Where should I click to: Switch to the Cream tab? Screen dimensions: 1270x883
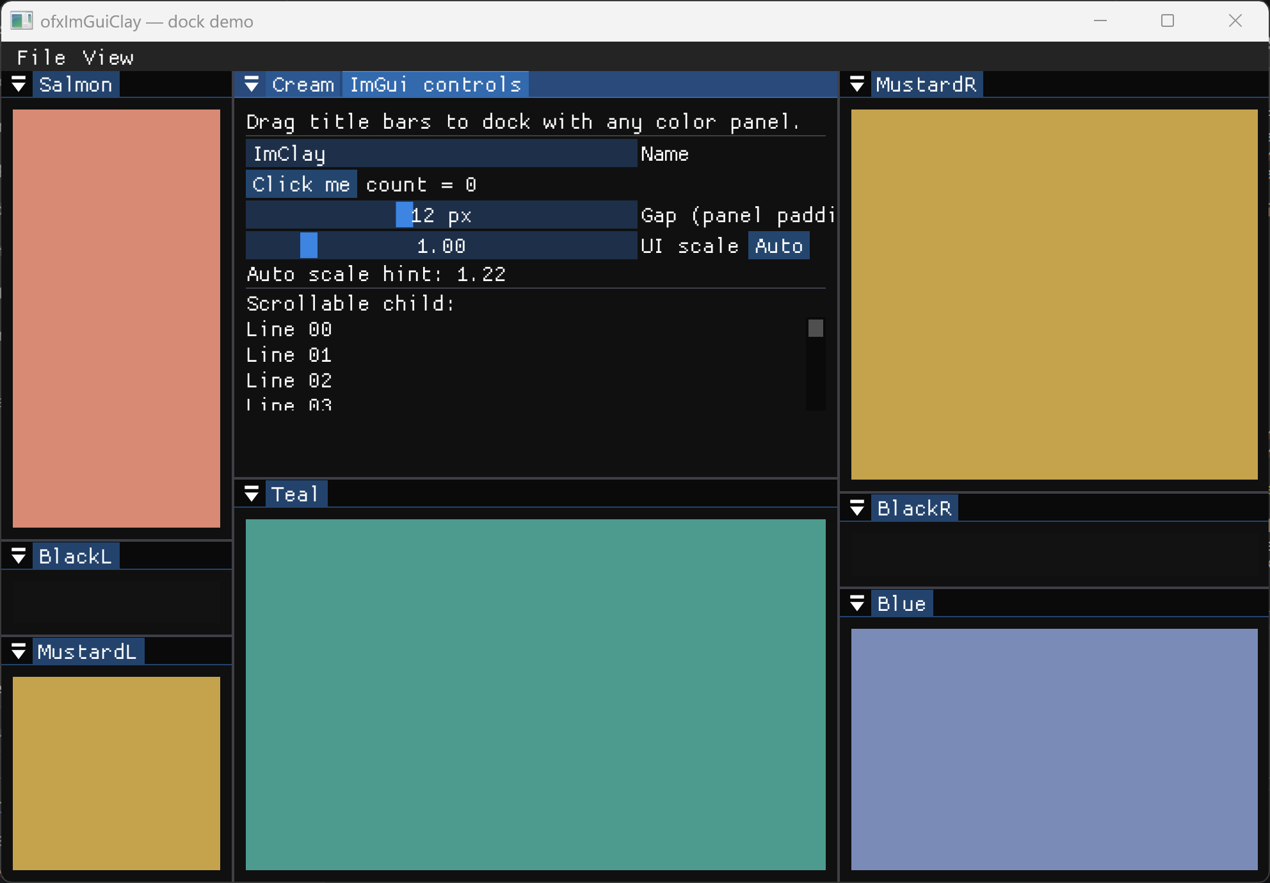point(303,85)
